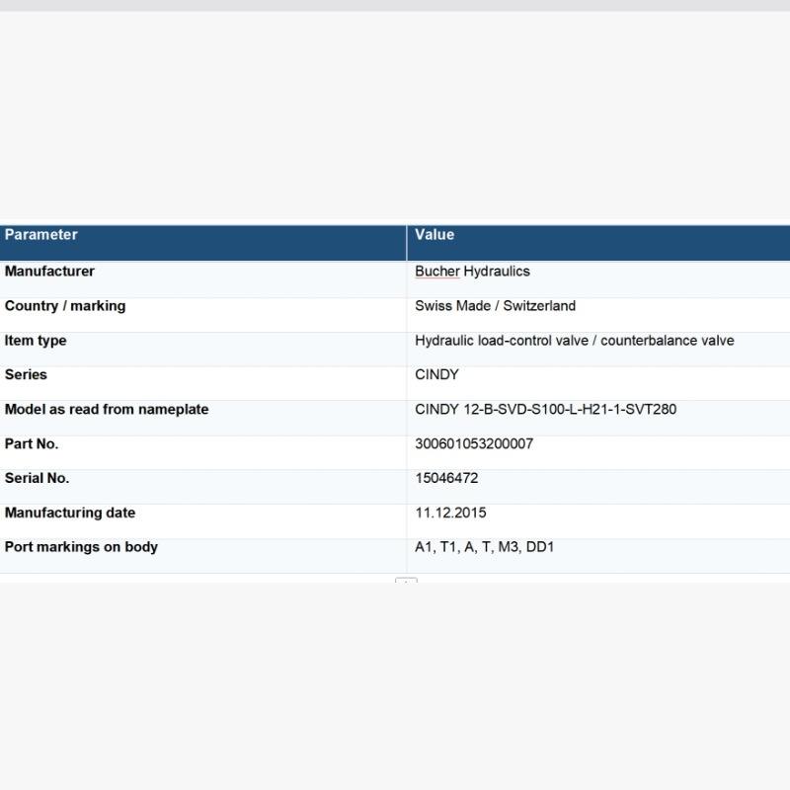The image size is (790, 790).
Task: Select Model as read from nameplate label
Action: tap(107, 409)
